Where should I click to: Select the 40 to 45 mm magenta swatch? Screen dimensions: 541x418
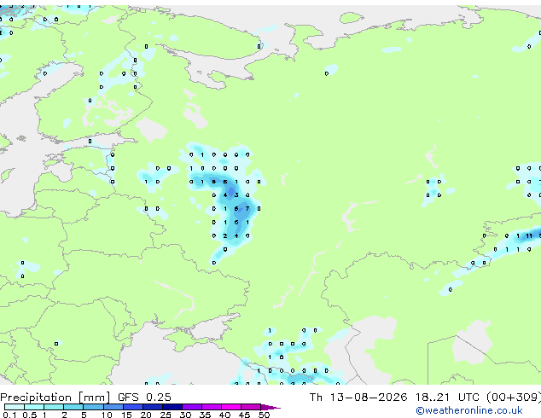pos(231,407)
